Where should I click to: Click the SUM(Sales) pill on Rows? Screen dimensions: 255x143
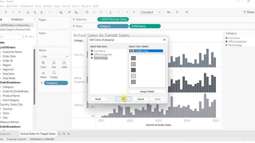[145, 26]
